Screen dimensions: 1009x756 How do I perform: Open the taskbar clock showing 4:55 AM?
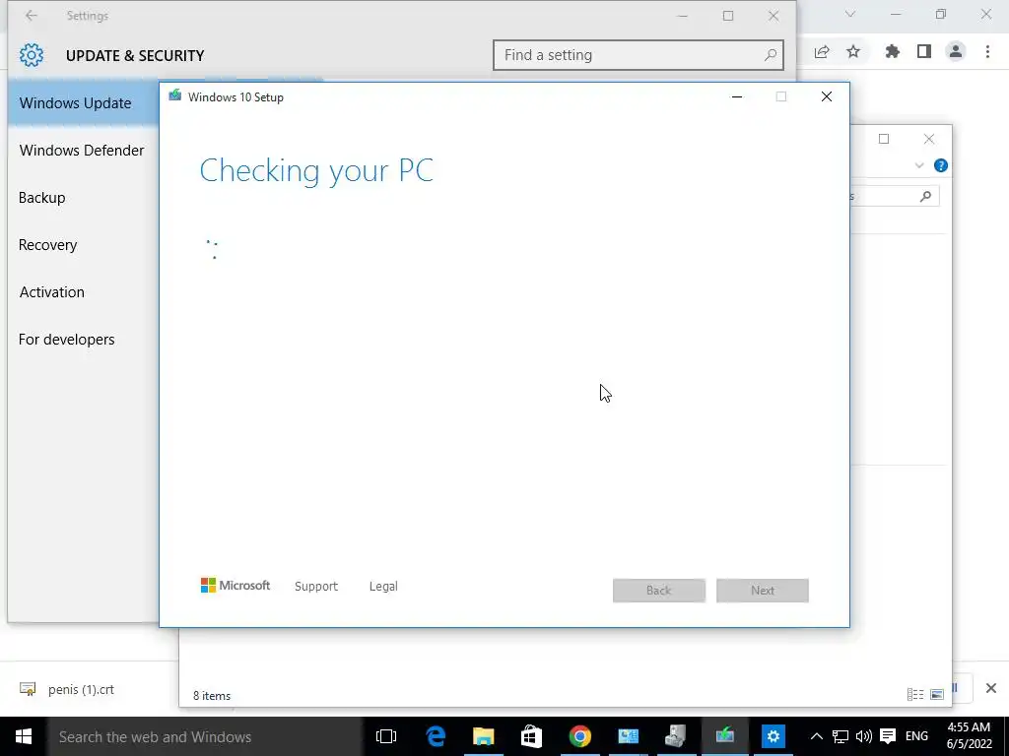click(969, 736)
